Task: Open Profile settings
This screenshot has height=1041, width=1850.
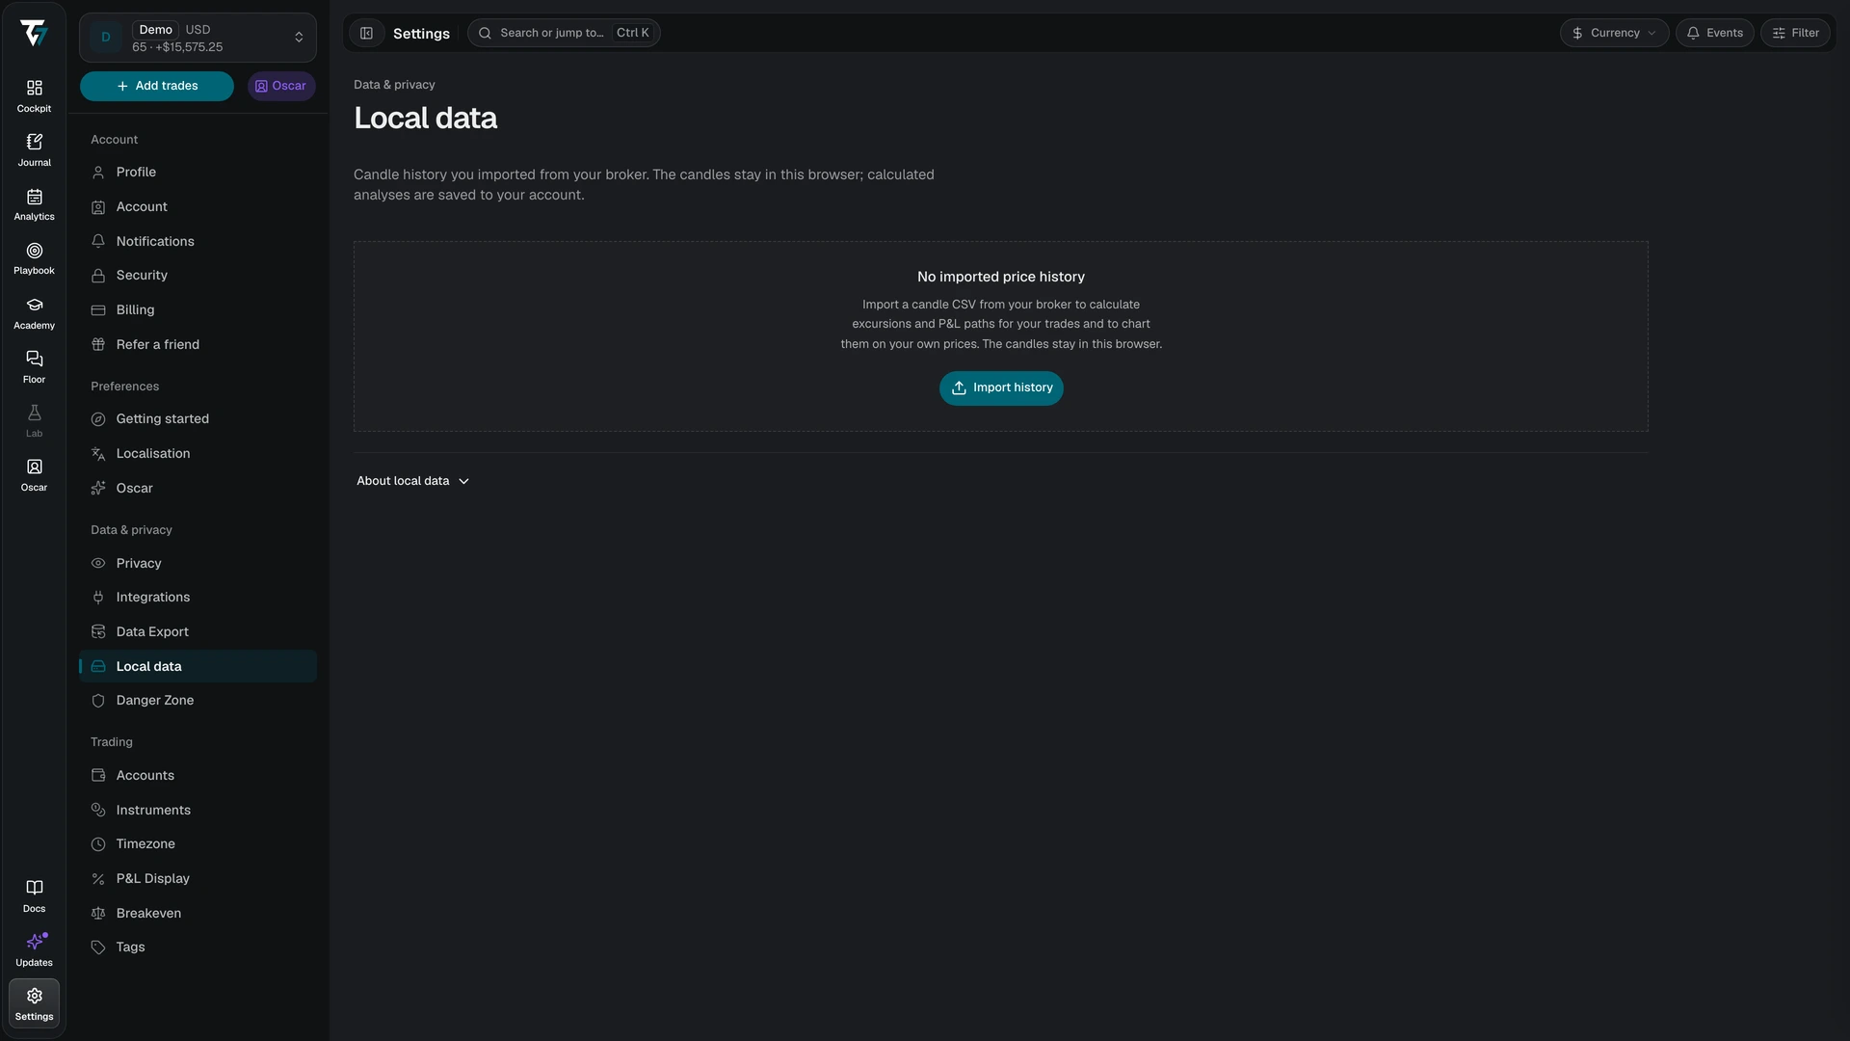Action: [198, 173]
